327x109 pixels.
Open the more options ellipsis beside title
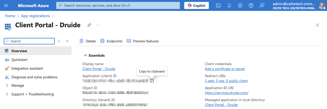pos(98,25)
